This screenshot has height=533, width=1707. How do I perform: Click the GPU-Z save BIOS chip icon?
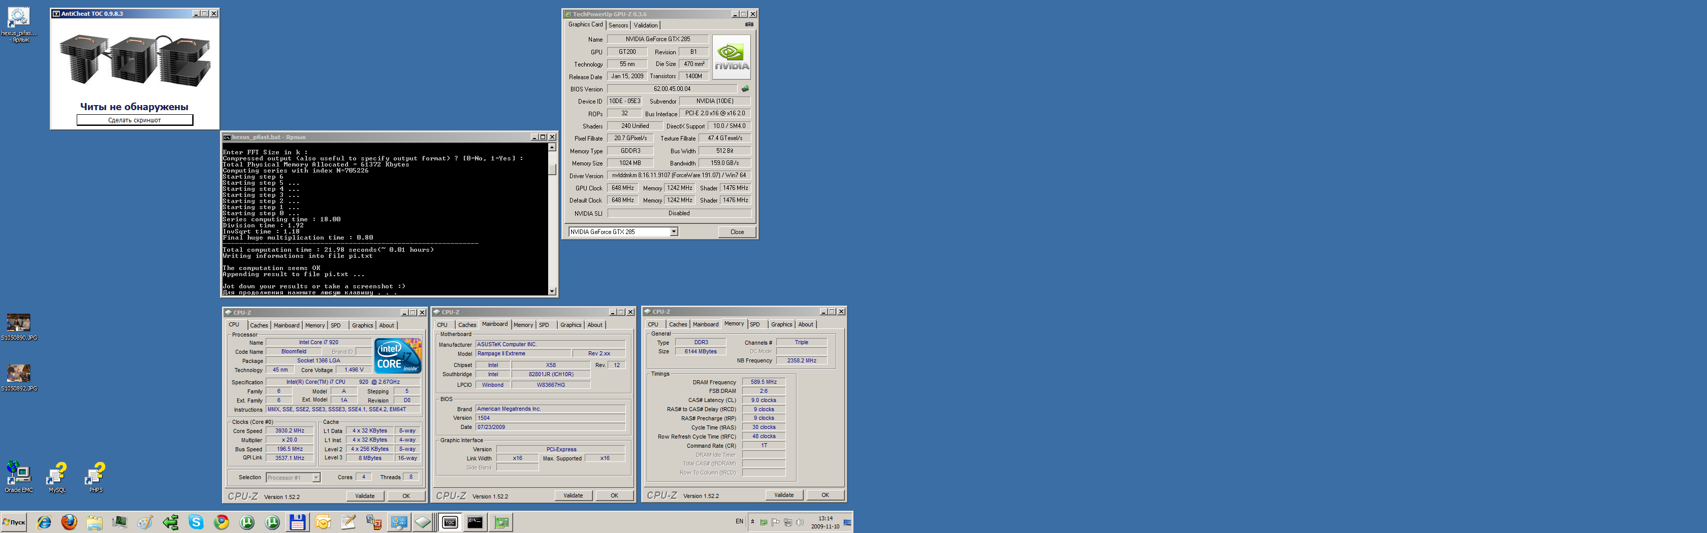tap(745, 89)
